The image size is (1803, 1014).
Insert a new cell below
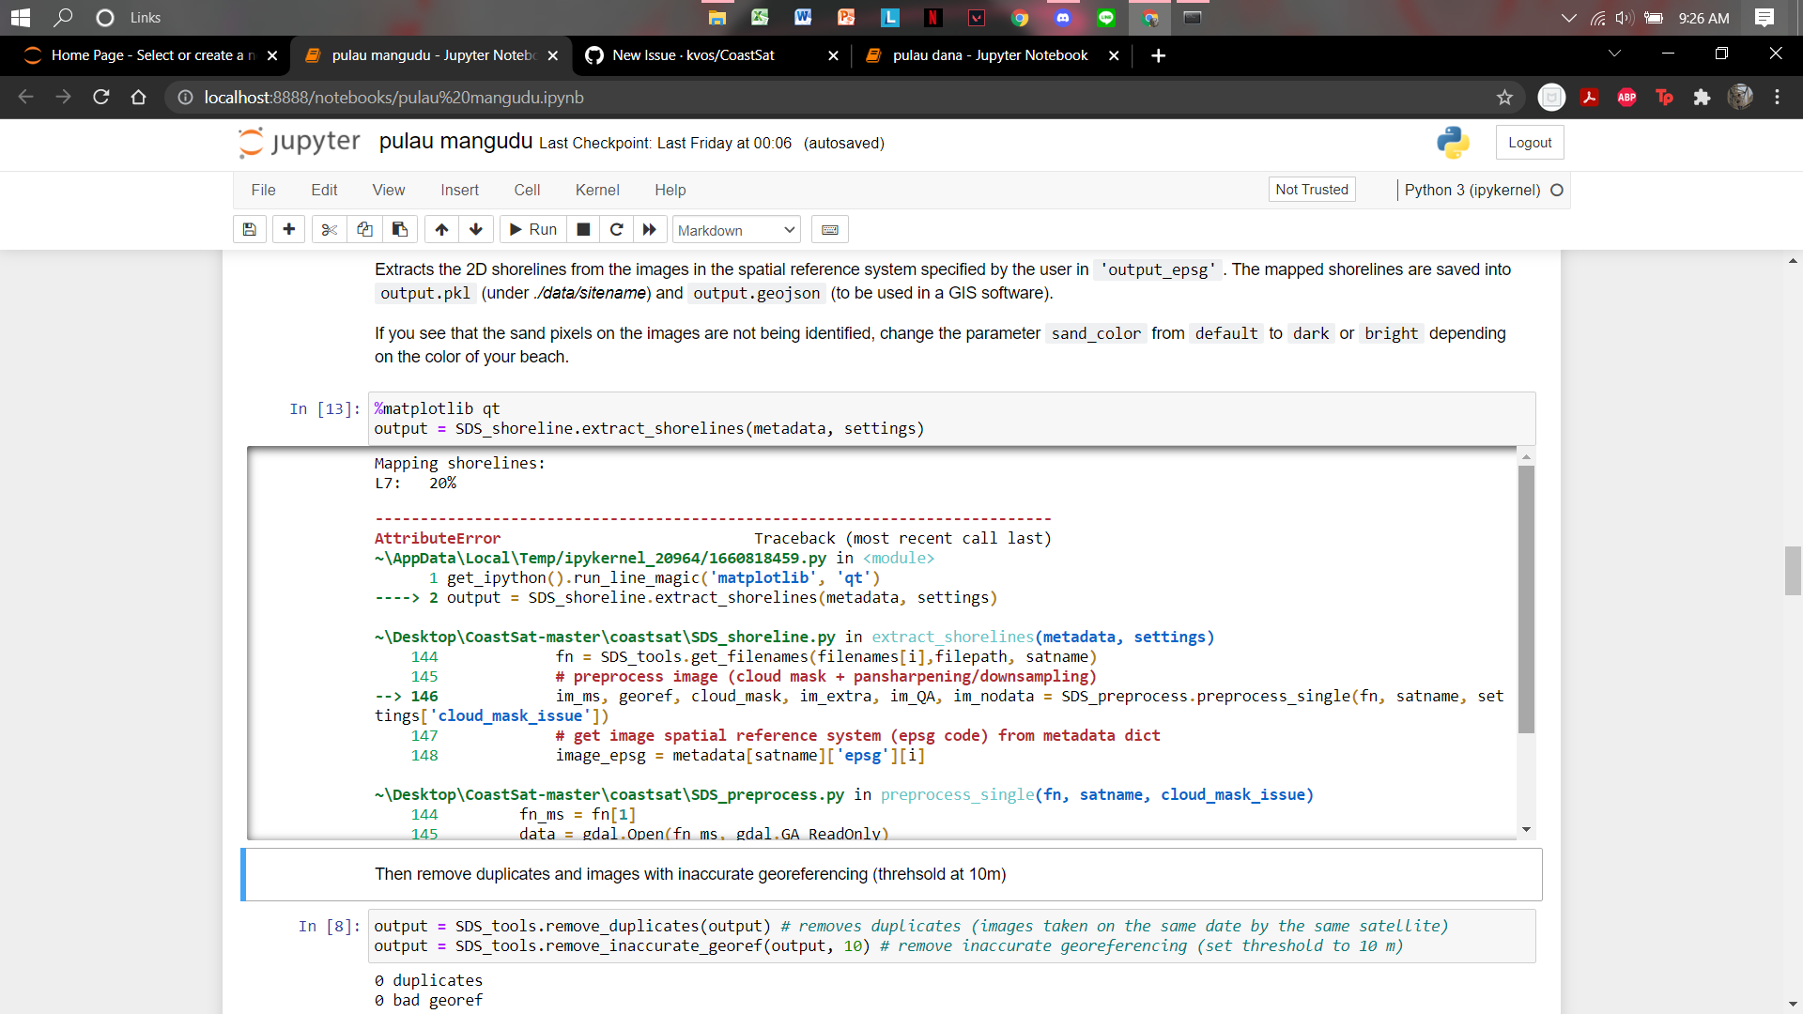(288, 229)
